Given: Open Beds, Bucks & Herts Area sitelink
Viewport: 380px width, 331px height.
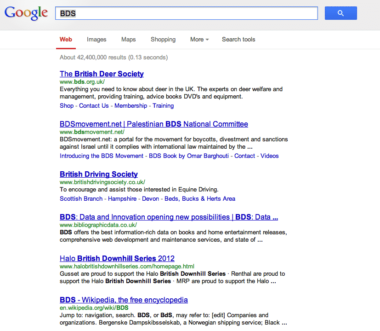Looking at the screenshot, I should (200, 199).
